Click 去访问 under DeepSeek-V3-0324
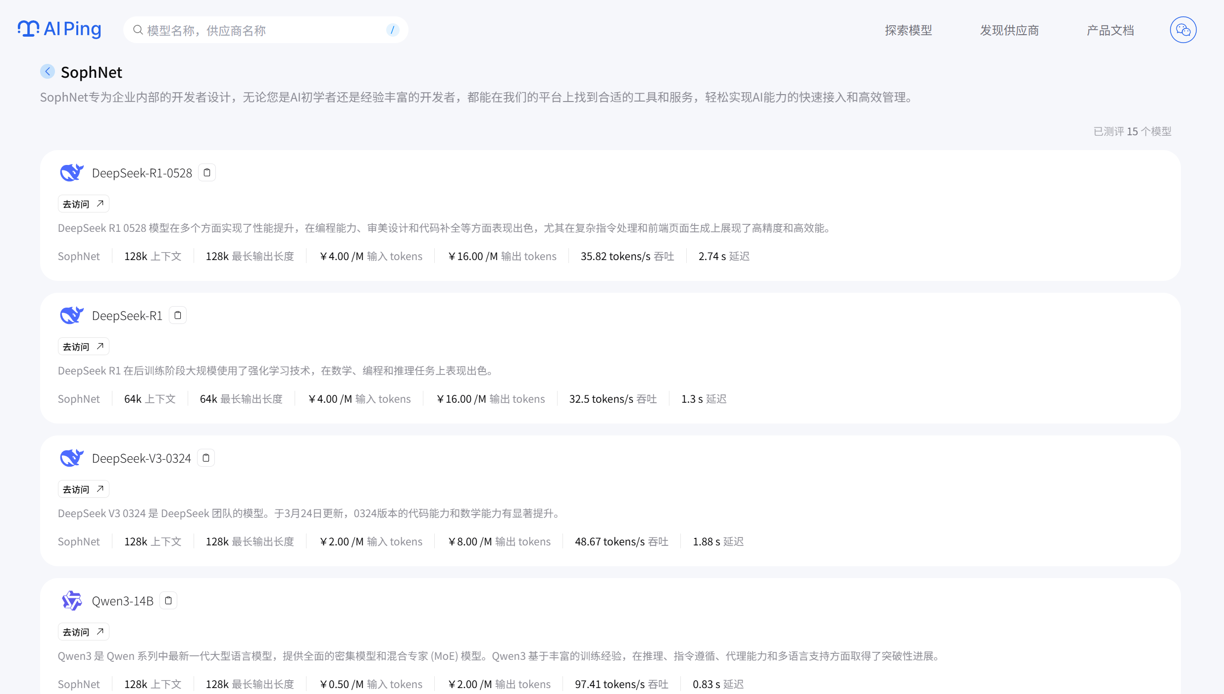This screenshot has height=694, width=1224. (x=83, y=489)
